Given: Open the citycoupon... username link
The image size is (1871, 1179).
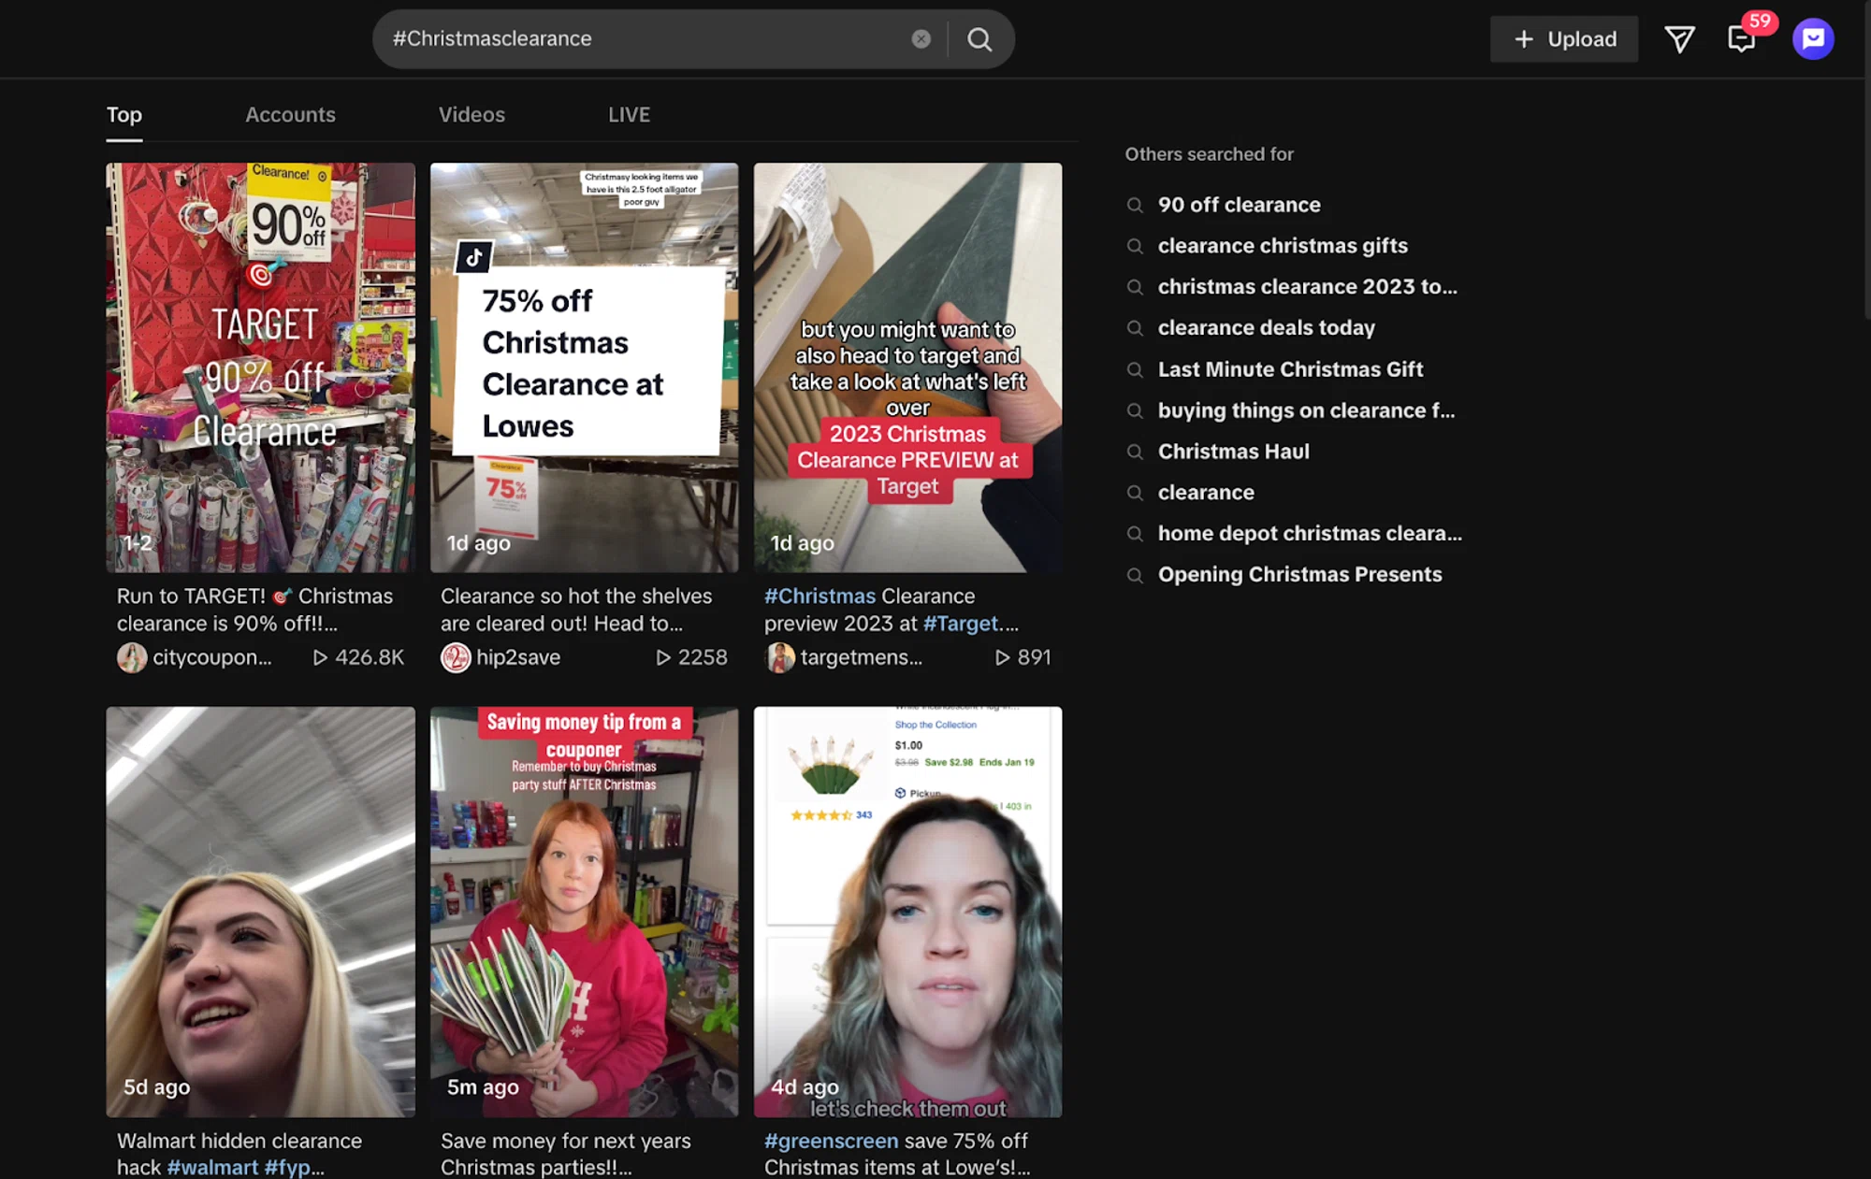Looking at the screenshot, I should (212, 657).
